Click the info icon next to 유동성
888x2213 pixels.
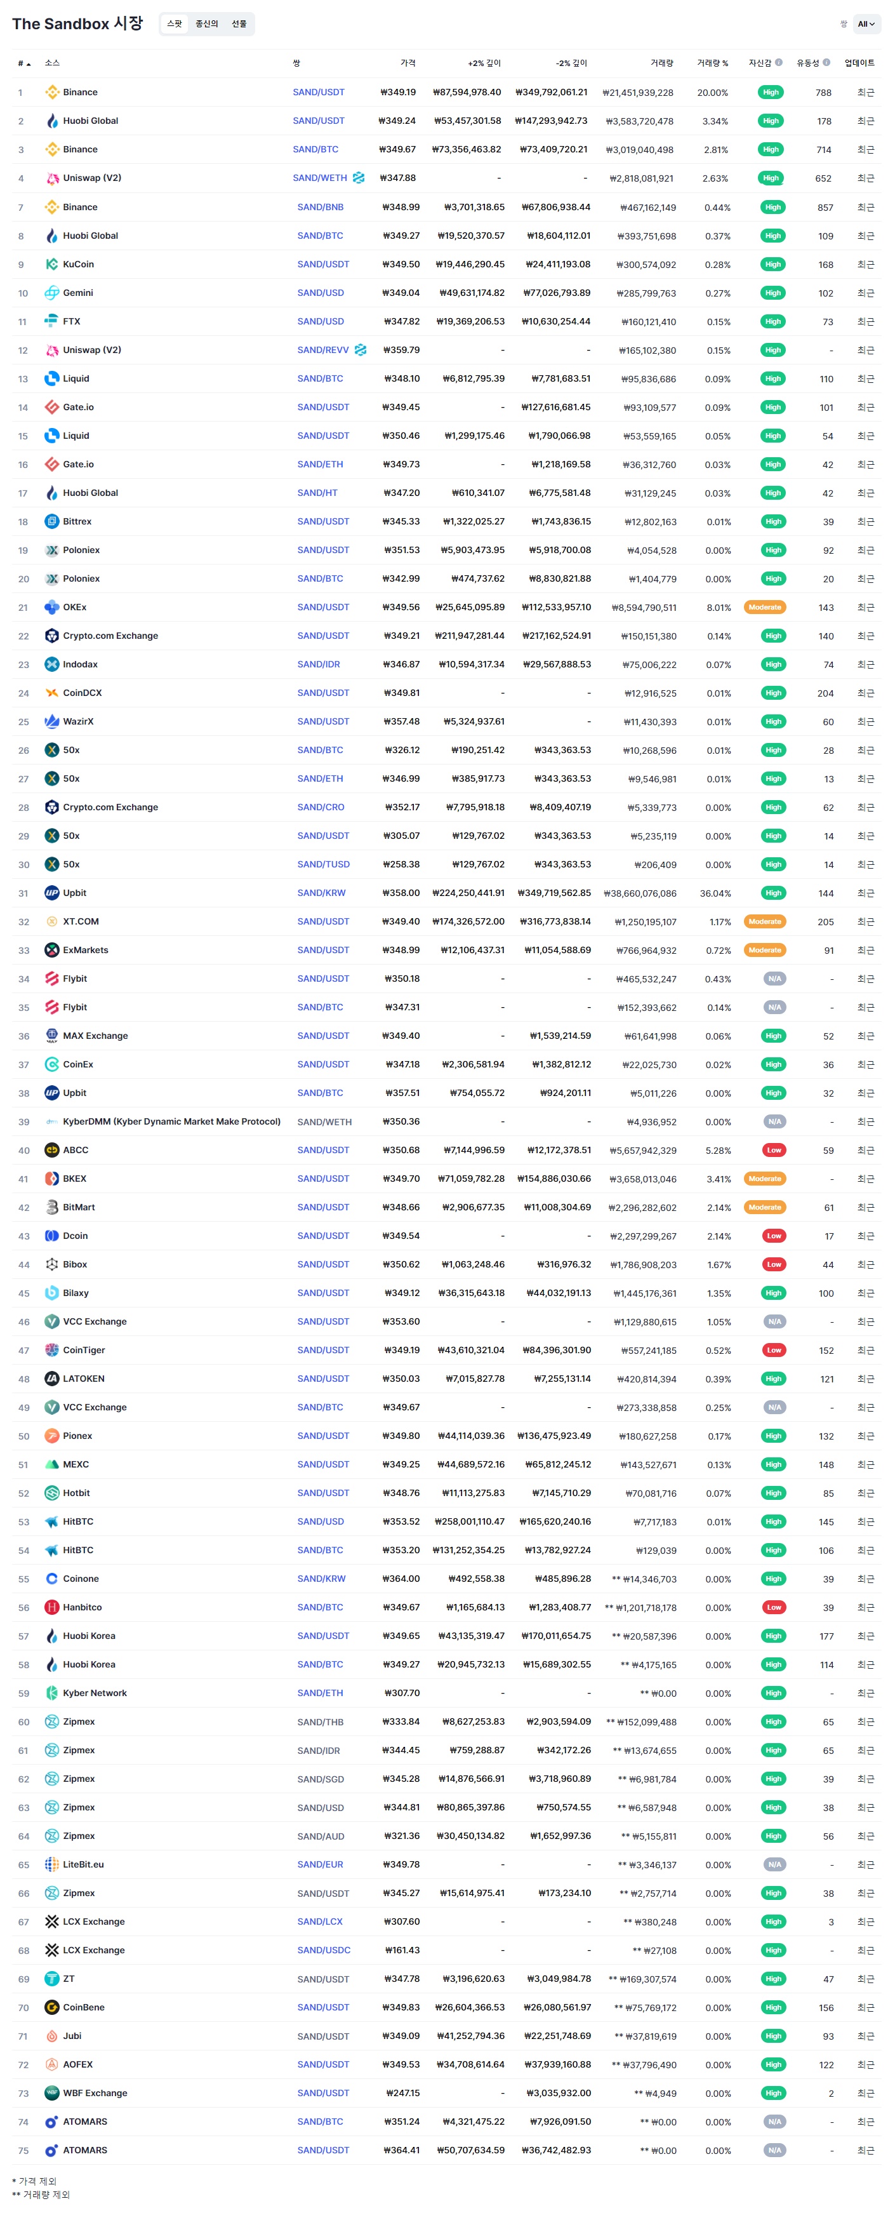point(826,63)
